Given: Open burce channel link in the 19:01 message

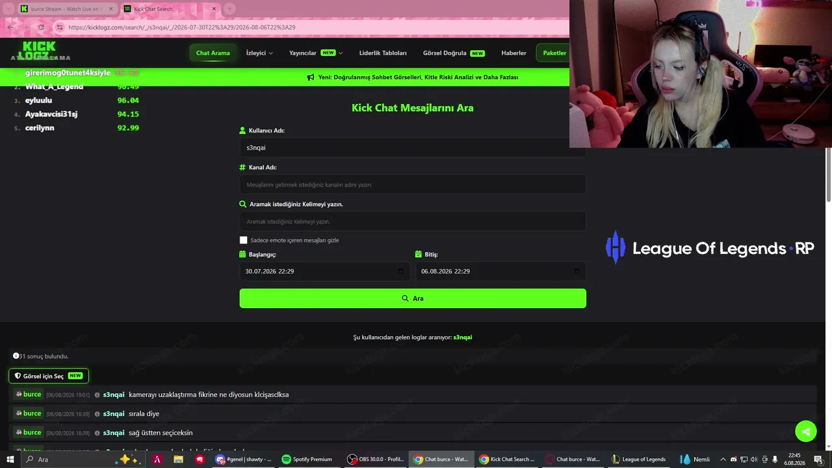Looking at the screenshot, I should (29, 395).
